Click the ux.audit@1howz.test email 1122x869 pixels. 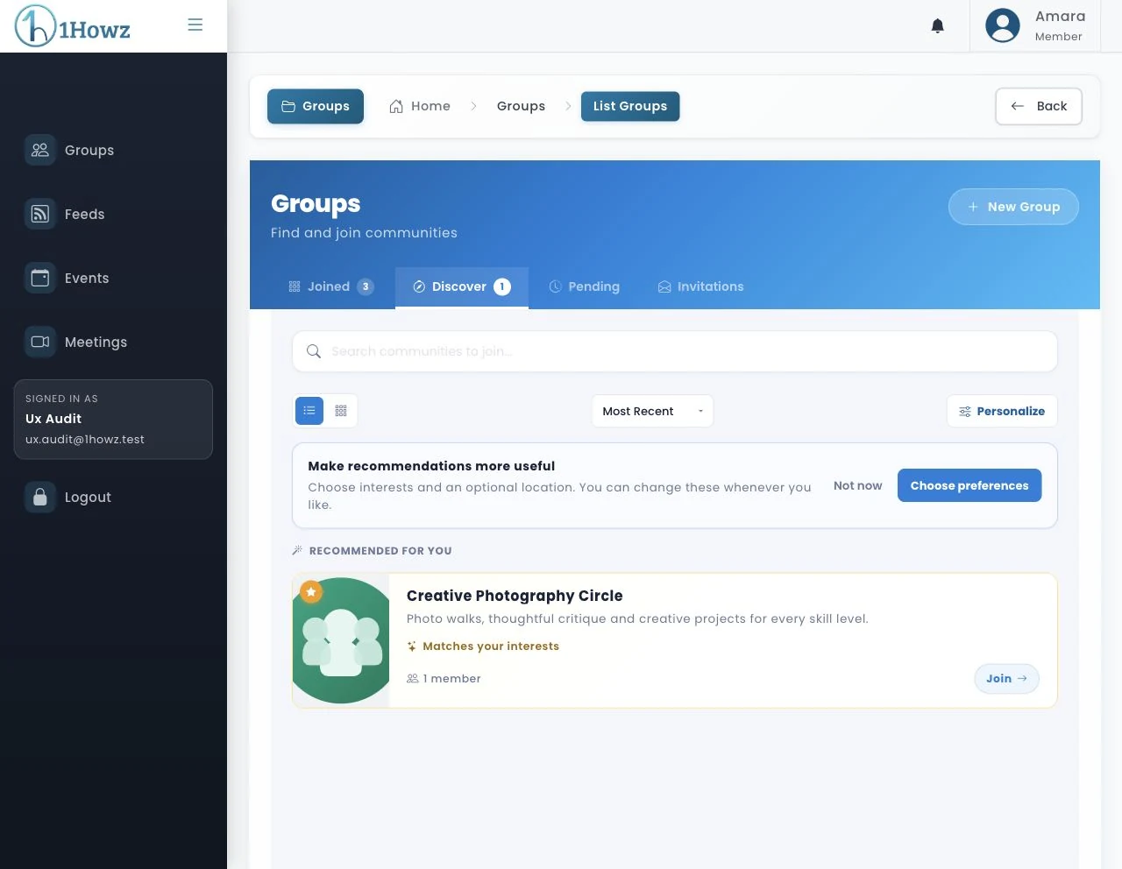[x=85, y=440]
